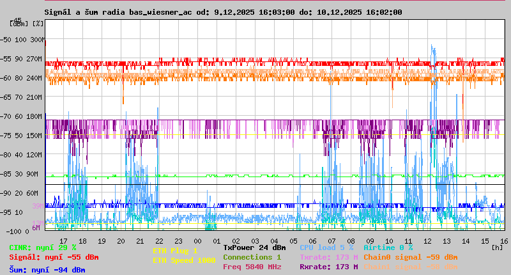This screenshot has height=275, width=511.
Task: Click the Airtime legend entry
Action: (x=388, y=247)
